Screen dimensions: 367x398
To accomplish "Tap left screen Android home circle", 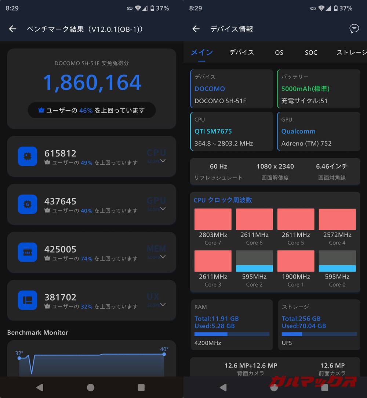I will point(91,387).
